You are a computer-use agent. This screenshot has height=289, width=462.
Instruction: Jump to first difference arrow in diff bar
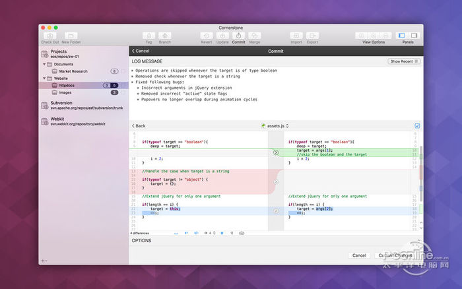click(206, 233)
